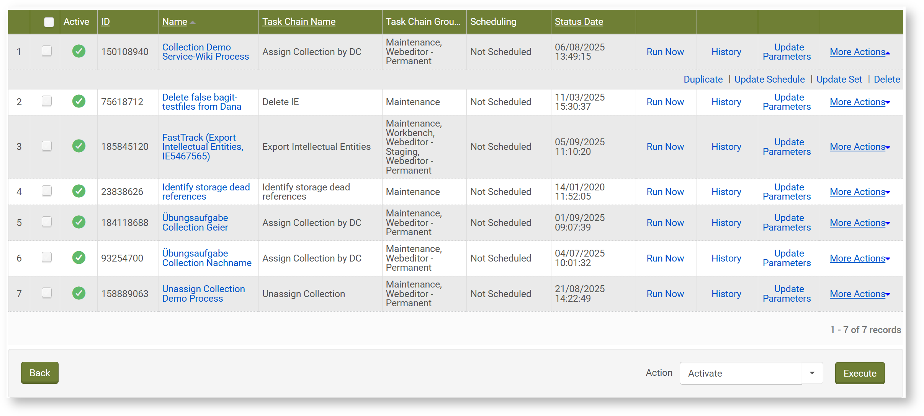
Task: Check the box for row 2 process
Action: point(47,101)
